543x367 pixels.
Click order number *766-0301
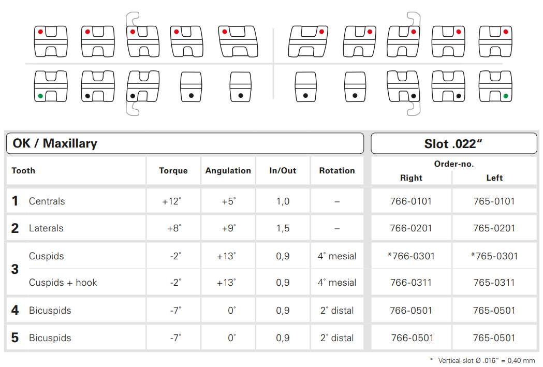tap(411, 256)
